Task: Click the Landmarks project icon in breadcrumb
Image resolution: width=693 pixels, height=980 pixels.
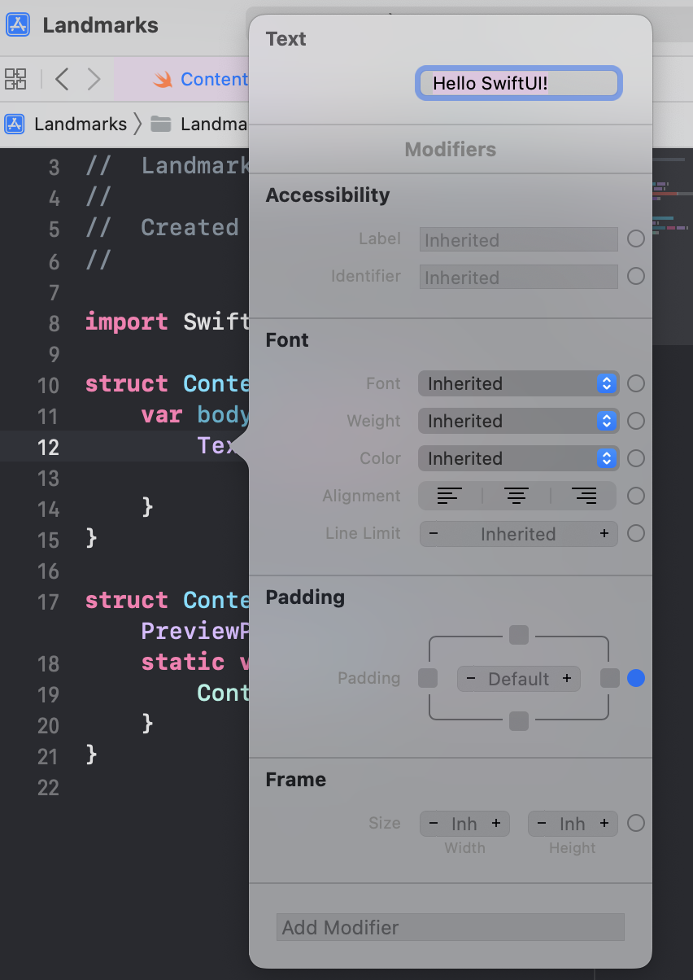Action: [15, 124]
